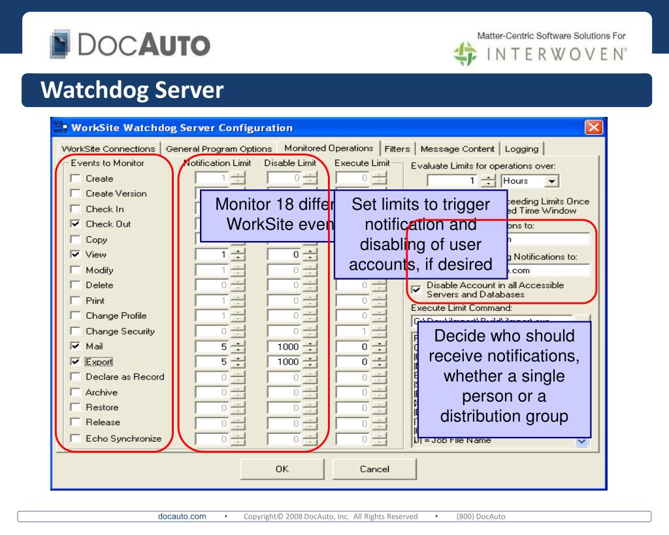Image resolution: width=669 pixels, height=535 pixels.
Task: Click the Mail disable limit field
Action: (285, 346)
